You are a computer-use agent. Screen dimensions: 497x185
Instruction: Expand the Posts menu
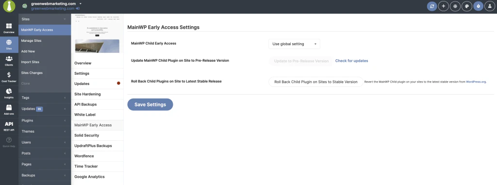[45, 153]
